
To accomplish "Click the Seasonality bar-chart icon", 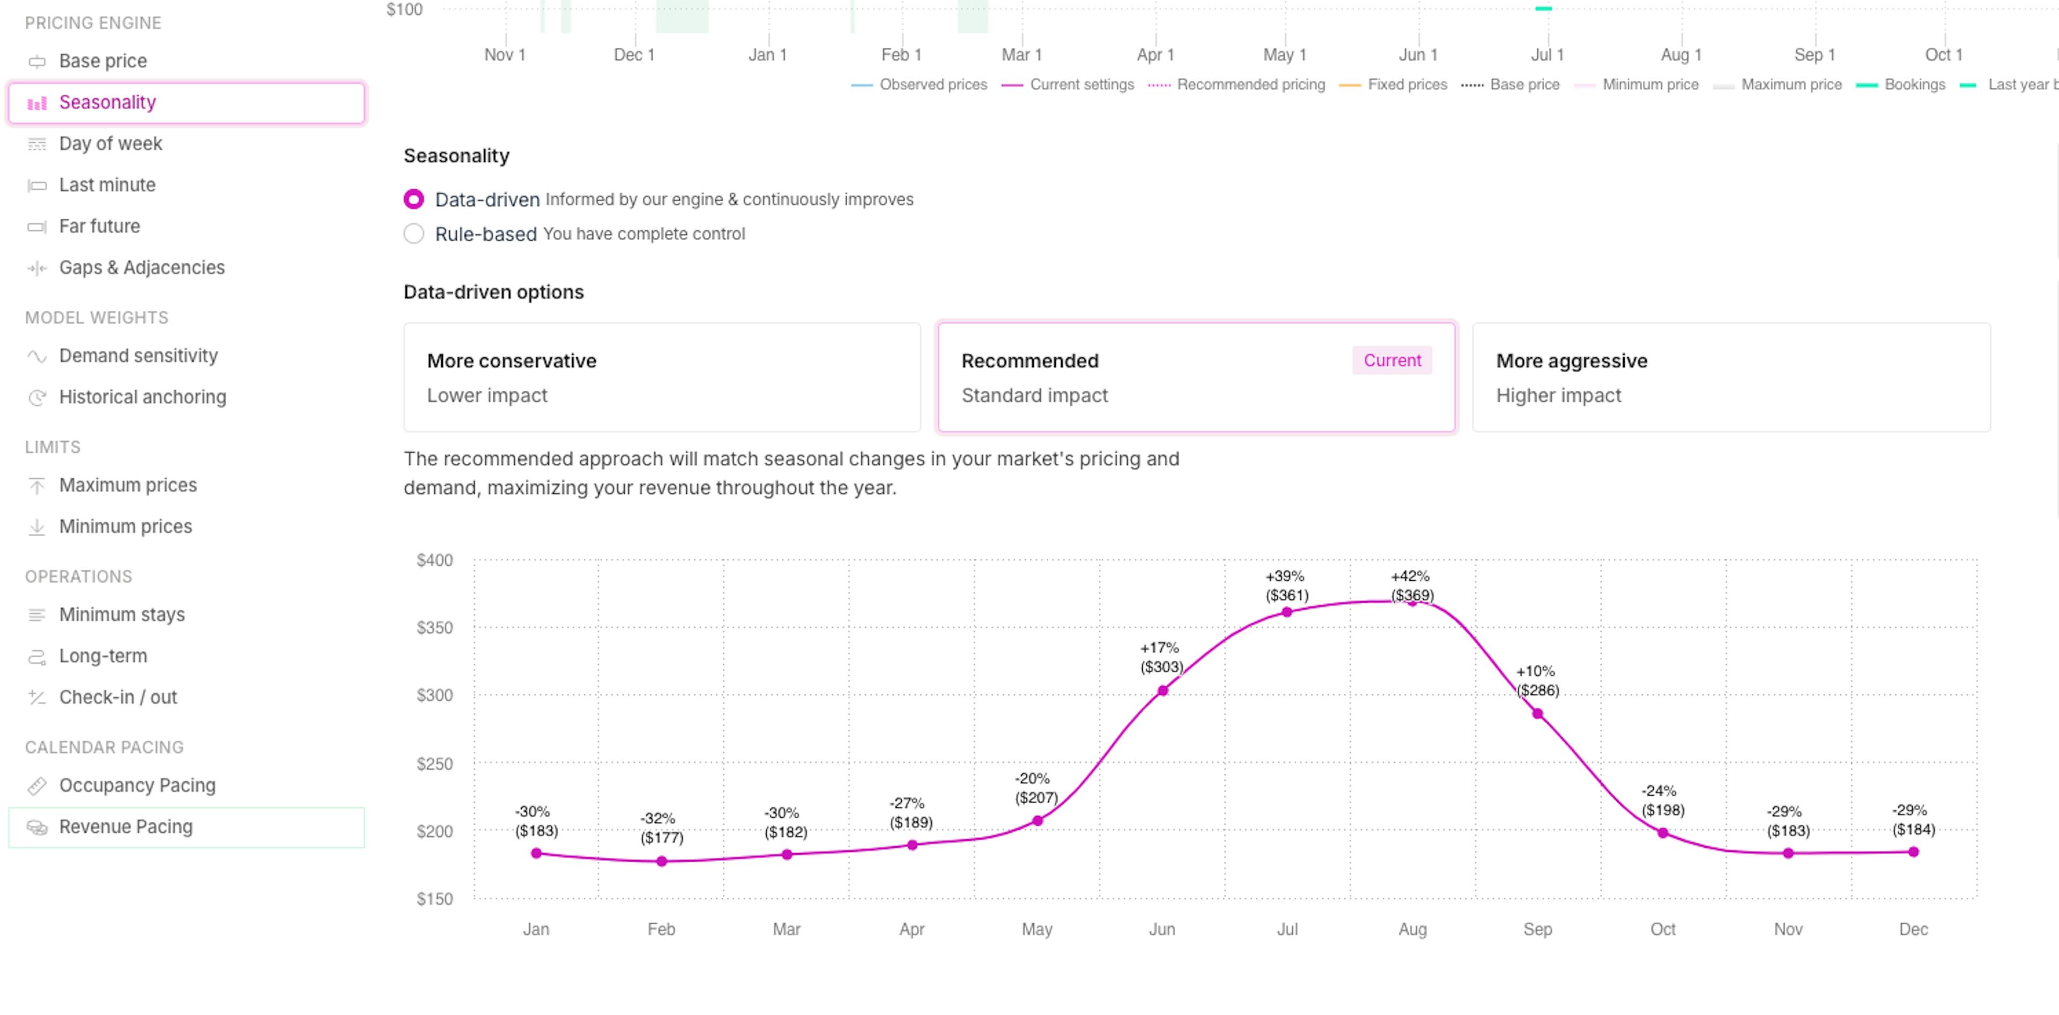I will (x=37, y=103).
